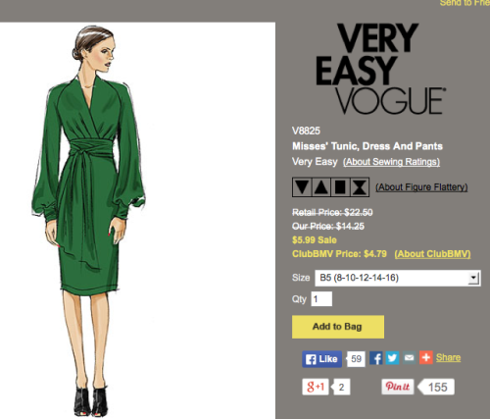Click the Share text link

448,358
